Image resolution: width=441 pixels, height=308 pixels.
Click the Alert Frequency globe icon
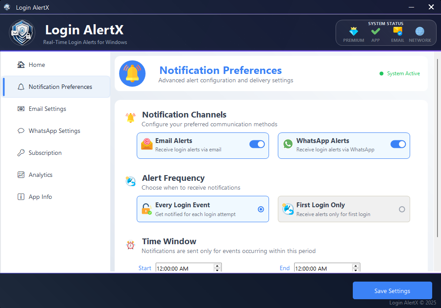coord(131,181)
